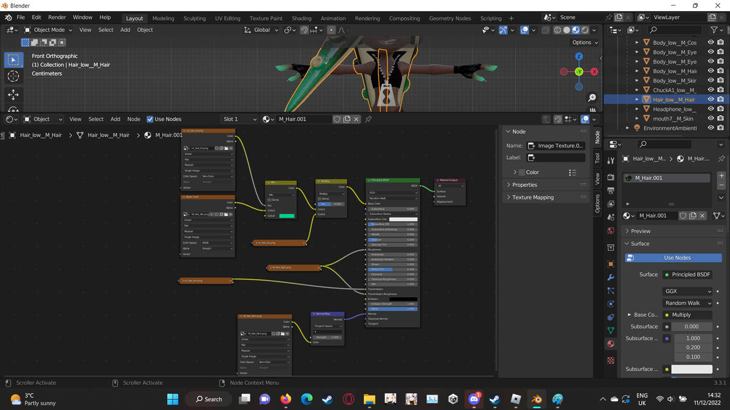The height and width of the screenshot is (410, 730).
Task: Open the Physics properties tab icon
Action: click(611, 304)
